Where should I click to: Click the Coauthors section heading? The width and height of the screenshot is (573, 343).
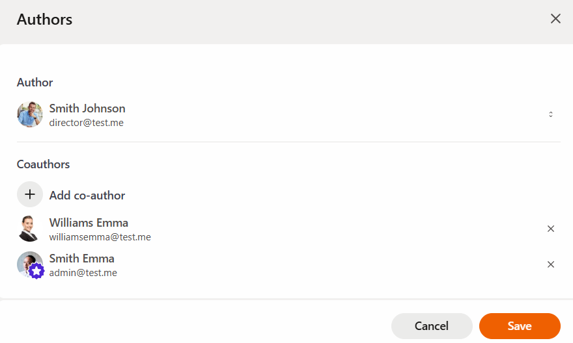(44, 164)
